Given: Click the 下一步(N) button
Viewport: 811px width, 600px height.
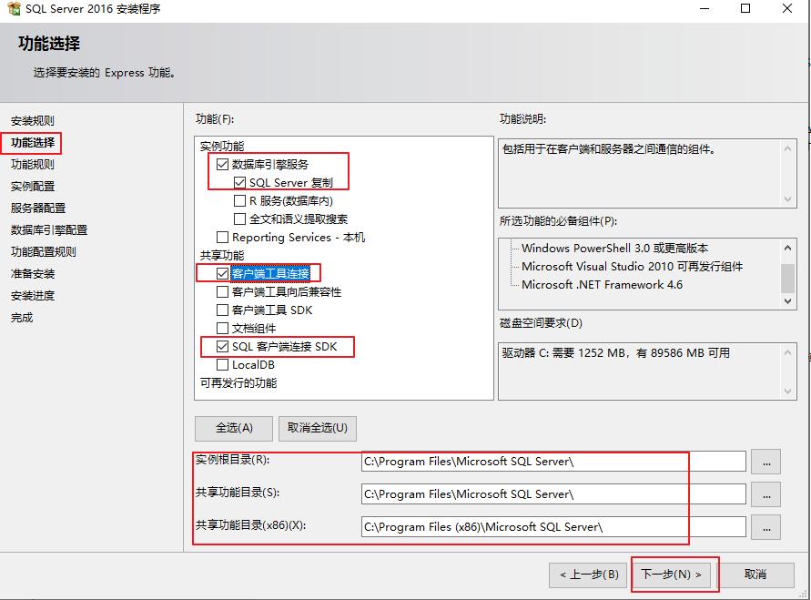Looking at the screenshot, I should pos(674,575).
